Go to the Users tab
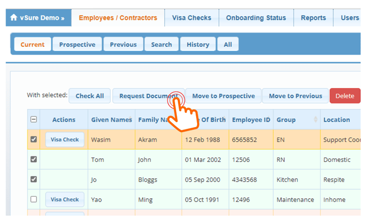Screen dimensions: 369x223 (350, 18)
